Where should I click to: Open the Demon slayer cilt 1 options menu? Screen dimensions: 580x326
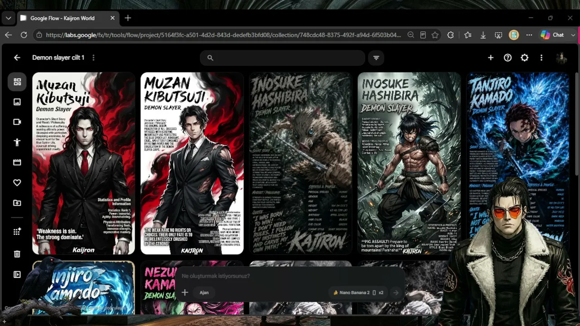coord(93,58)
